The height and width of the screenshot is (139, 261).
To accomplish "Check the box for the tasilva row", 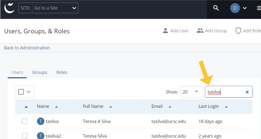I will coord(25,121).
